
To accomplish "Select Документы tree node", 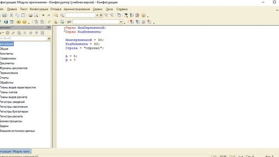I will click(7, 63).
